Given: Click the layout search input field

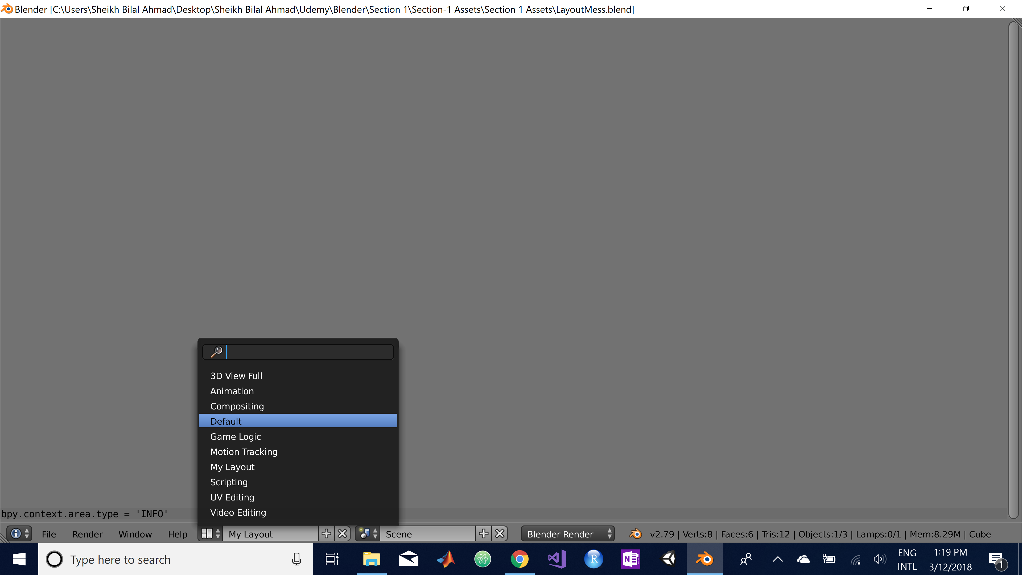Looking at the screenshot, I should coord(310,352).
